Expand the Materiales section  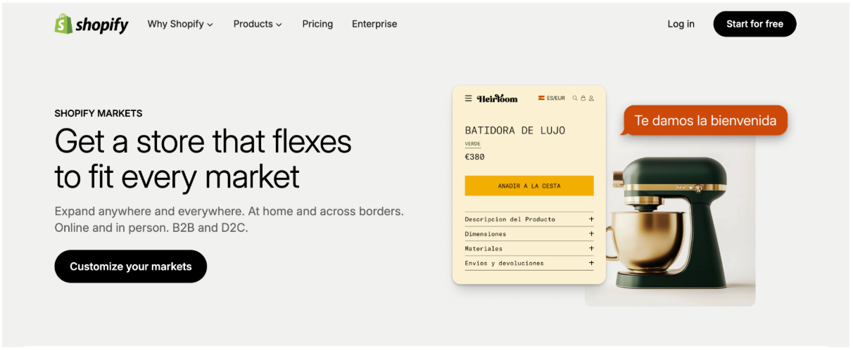pyautogui.click(x=529, y=249)
